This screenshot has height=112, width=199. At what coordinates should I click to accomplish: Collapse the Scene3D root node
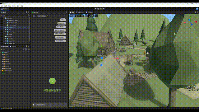coord(4,18)
